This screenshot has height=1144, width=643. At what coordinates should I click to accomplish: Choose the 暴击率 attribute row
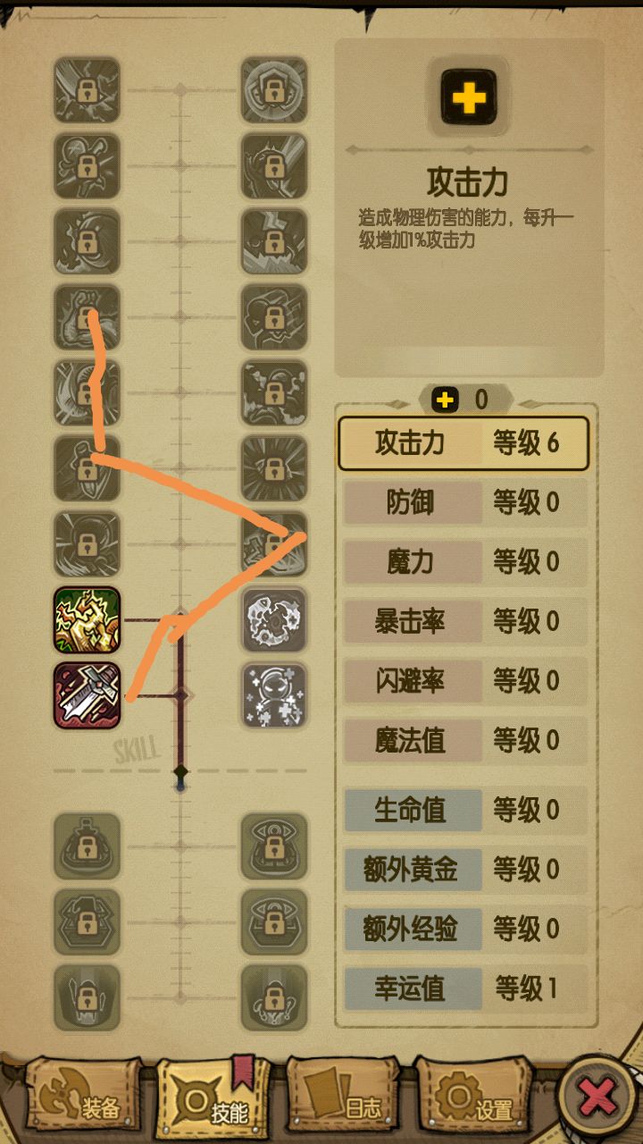[463, 621]
